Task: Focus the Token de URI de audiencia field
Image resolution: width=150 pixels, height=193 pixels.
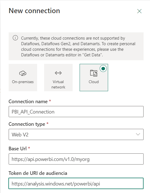Action: pos(76,184)
